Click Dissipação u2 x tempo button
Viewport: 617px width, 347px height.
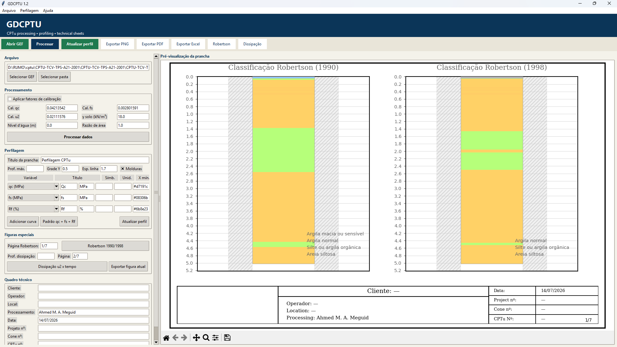click(x=57, y=267)
